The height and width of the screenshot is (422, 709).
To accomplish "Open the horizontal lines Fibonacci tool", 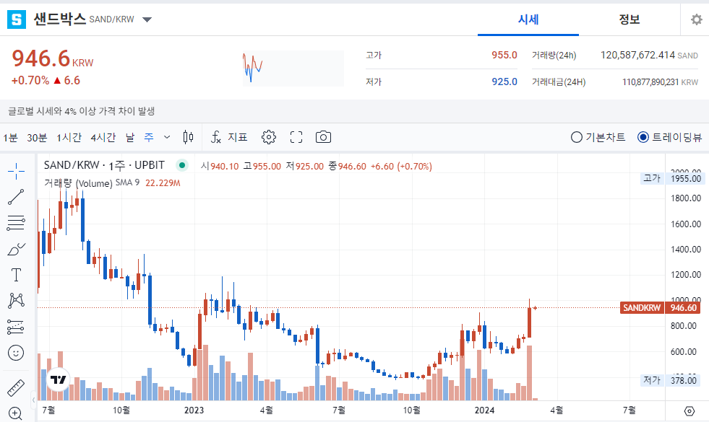I will (17, 223).
